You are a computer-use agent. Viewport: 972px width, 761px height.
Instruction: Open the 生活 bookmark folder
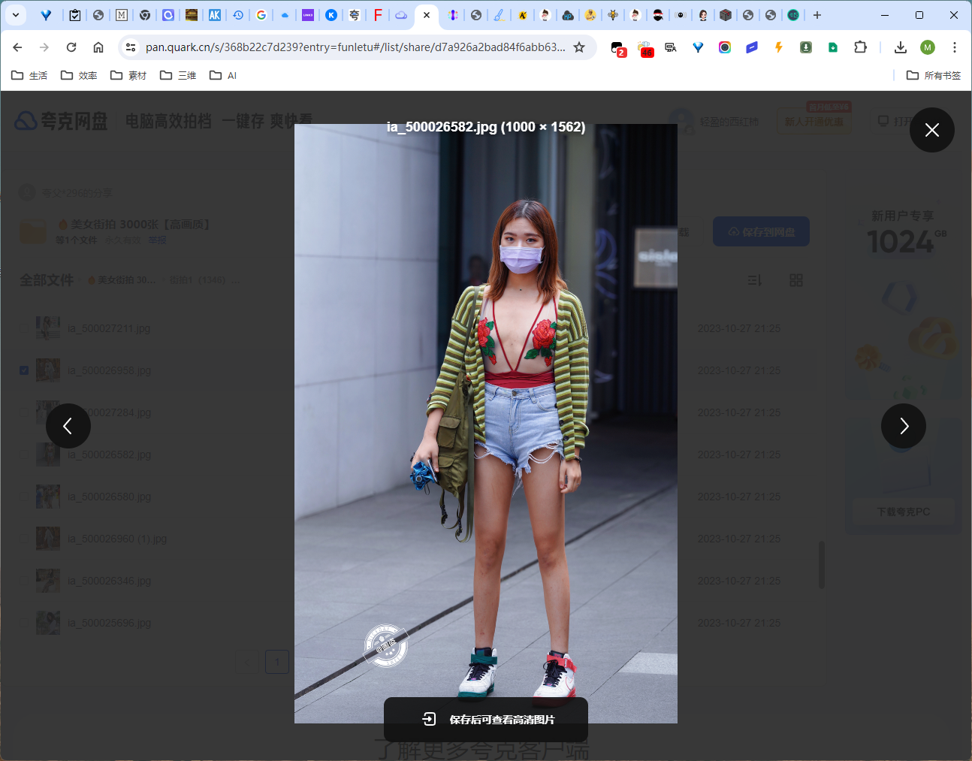click(29, 75)
